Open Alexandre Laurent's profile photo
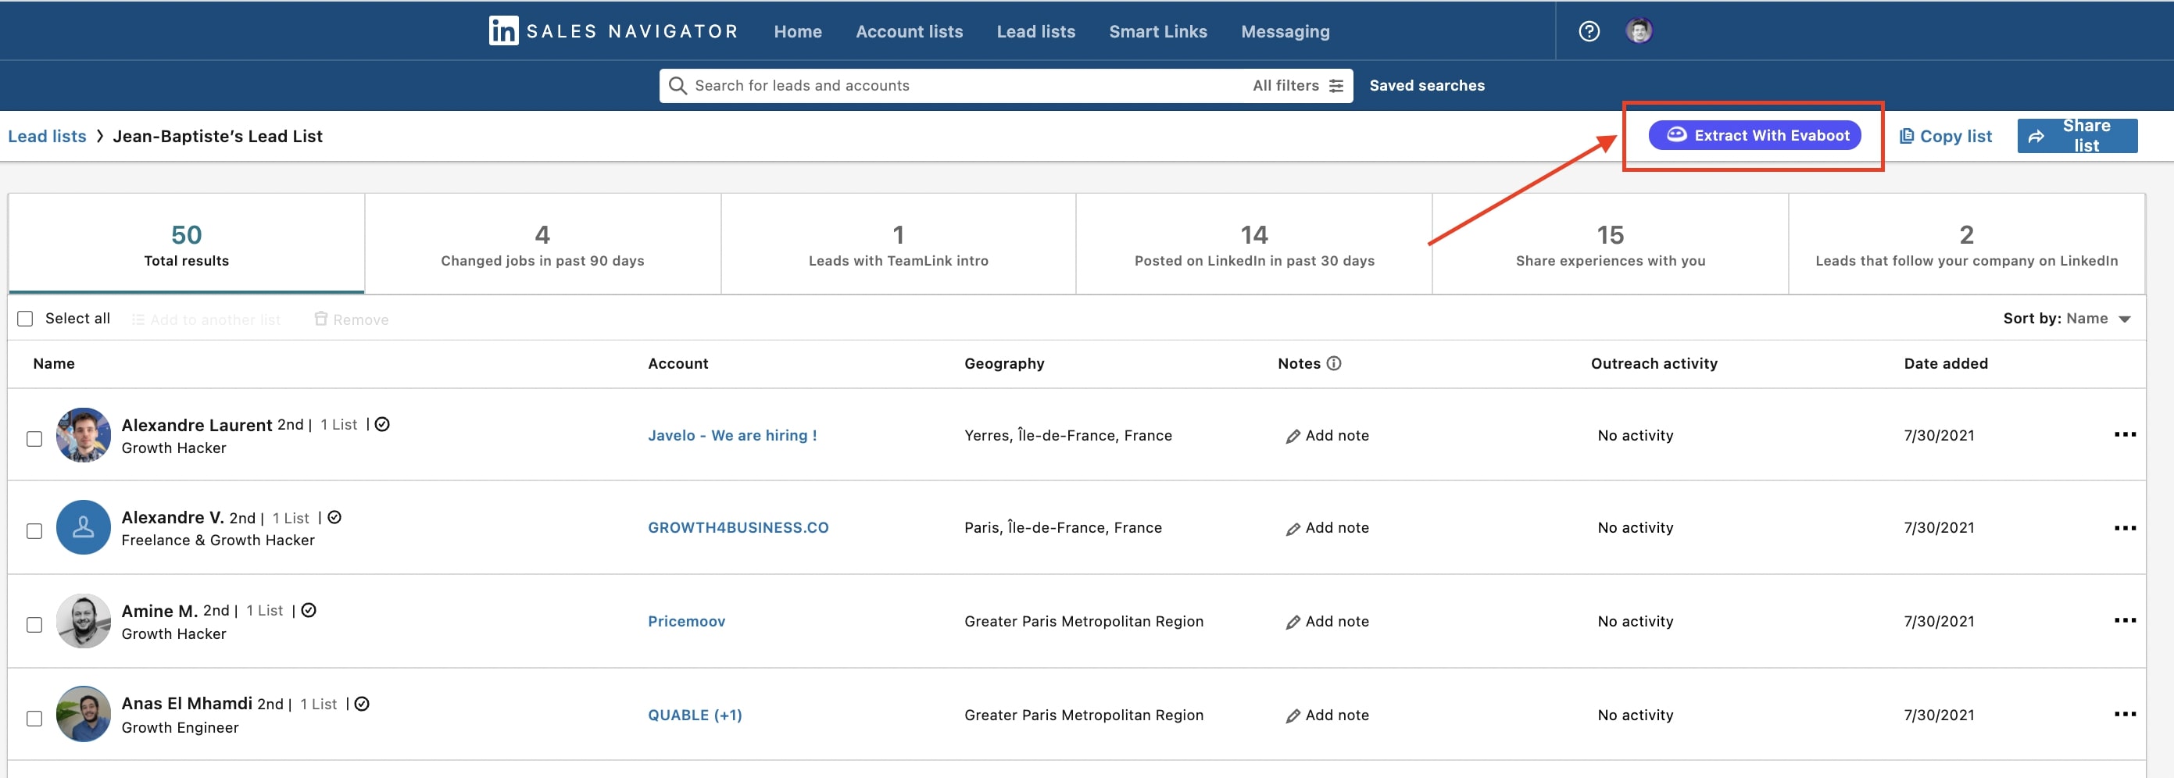 tap(84, 434)
